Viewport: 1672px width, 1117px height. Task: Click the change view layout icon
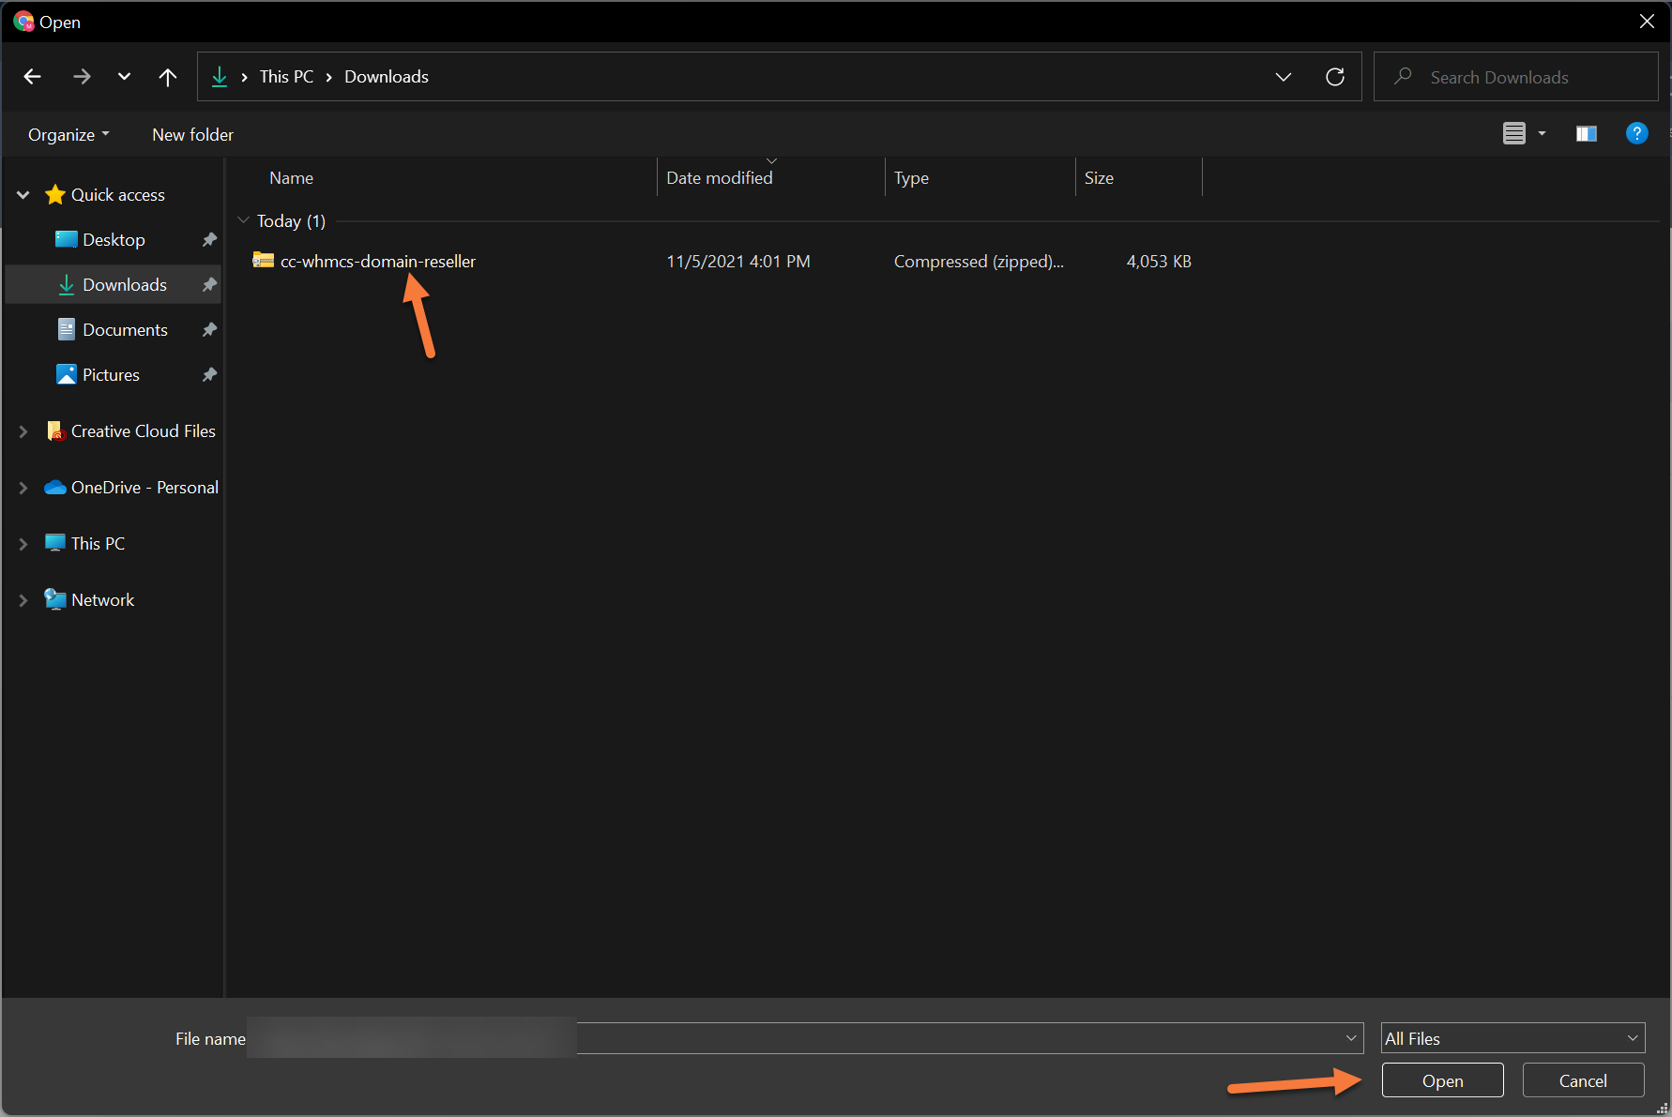click(1514, 134)
